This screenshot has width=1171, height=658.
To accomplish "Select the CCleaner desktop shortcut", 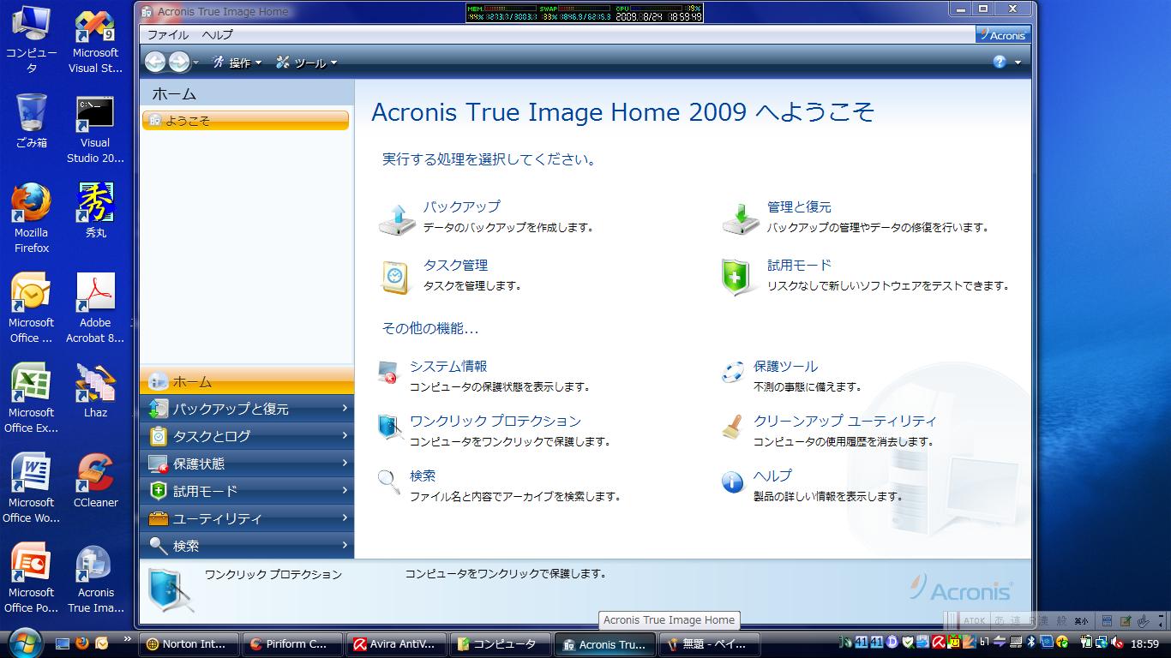I will click(95, 482).
